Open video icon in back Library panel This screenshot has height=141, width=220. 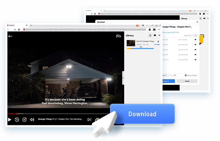[204, 18]
